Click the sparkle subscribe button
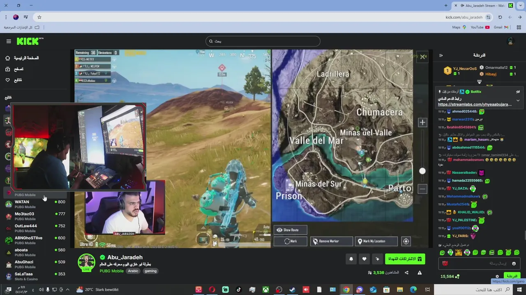This screenshot has width=526, height=295. (377, 259)
